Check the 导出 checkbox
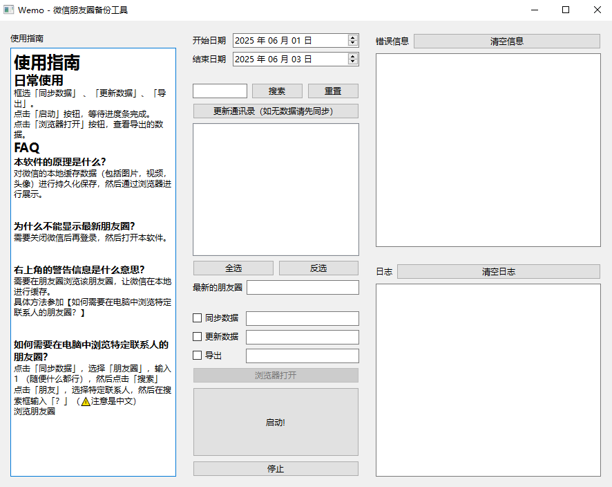 click(x=197, y=356)
